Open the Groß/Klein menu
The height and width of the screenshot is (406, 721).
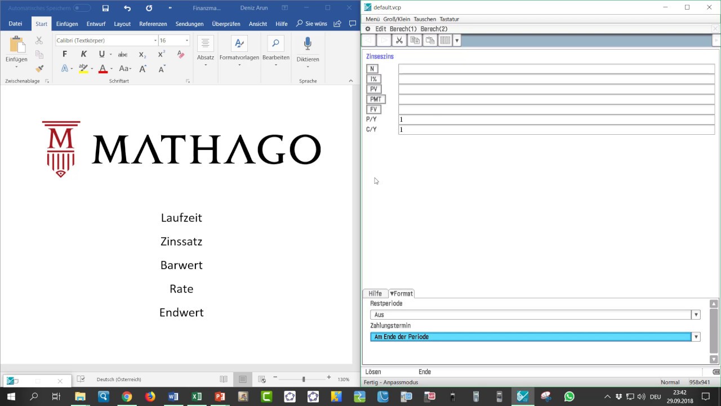point(397,19)
